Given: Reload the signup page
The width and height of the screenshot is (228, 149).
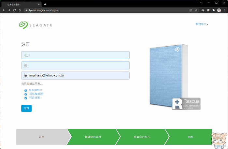Looking at the screenshot, I should 15,10.
